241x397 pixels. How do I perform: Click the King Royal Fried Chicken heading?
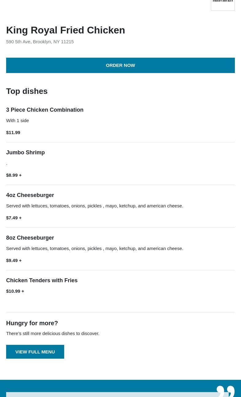(65, 30)
